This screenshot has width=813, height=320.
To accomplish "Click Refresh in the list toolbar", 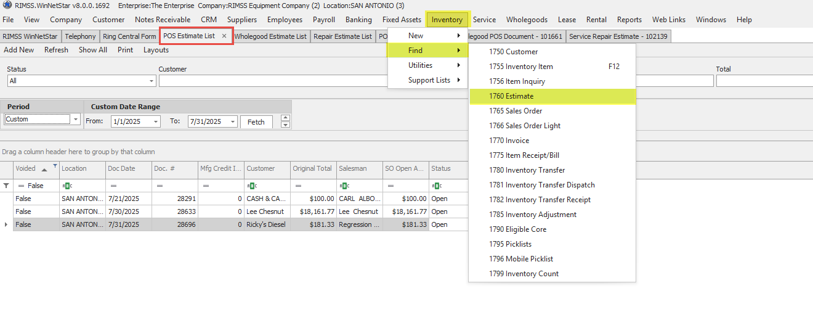I will tap(56, 50).
